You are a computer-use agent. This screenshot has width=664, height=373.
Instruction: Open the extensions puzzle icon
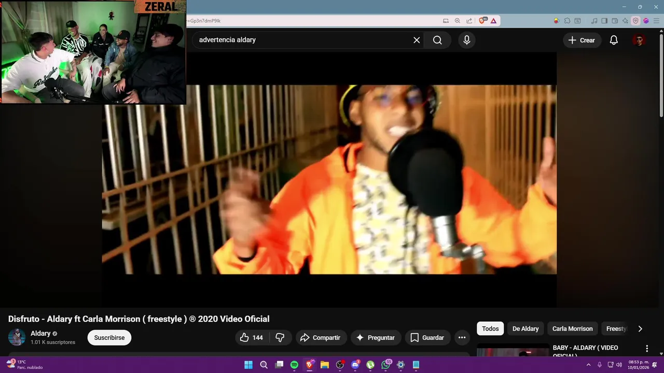pyautogui.click(x=567, y=21)
